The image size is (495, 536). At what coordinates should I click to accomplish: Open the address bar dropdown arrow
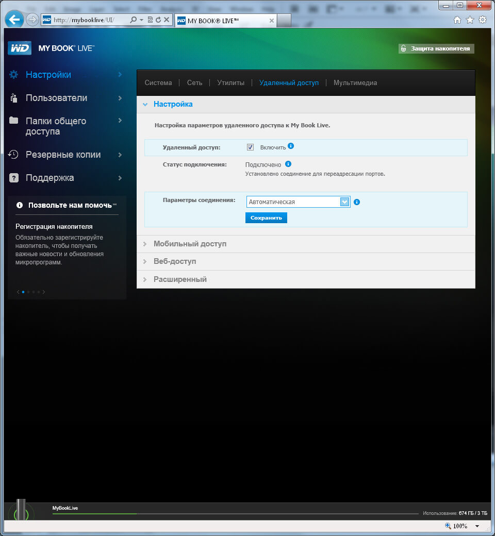(x=141, y=20)
